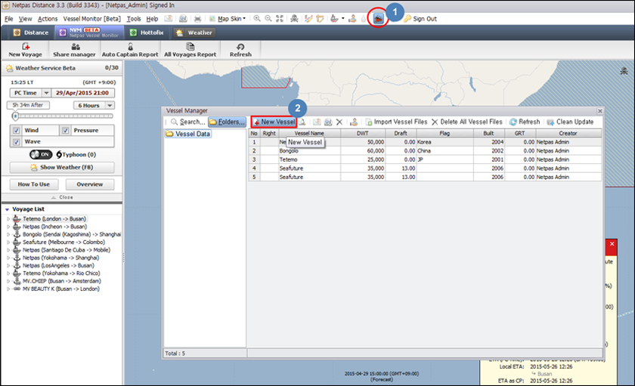Click the person icon in main toolbar
635x386 pixels.
352,19
